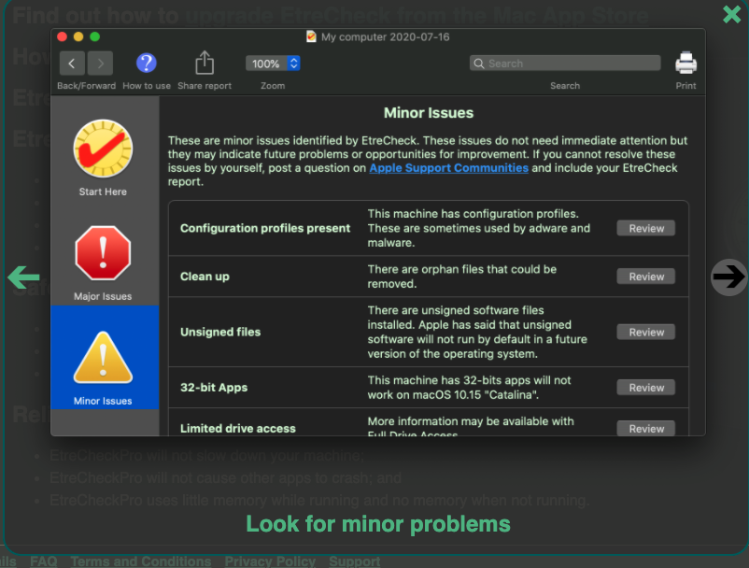Click the Search field in toolbar

(x=565, y=63)
